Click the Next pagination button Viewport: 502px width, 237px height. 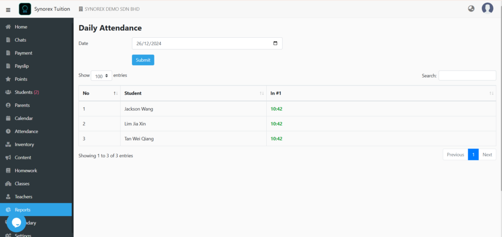487,154
